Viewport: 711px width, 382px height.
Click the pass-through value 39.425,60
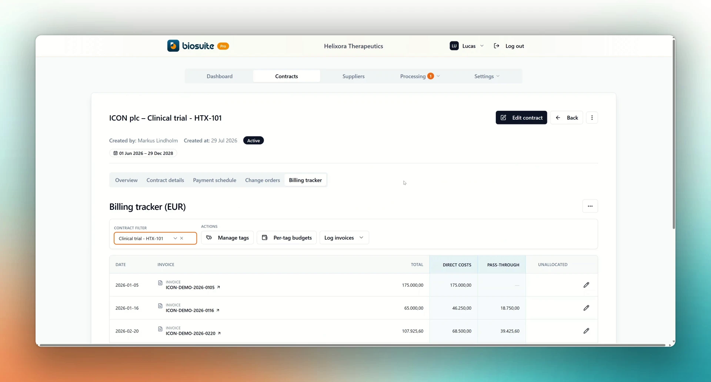[x=510, y=331]
